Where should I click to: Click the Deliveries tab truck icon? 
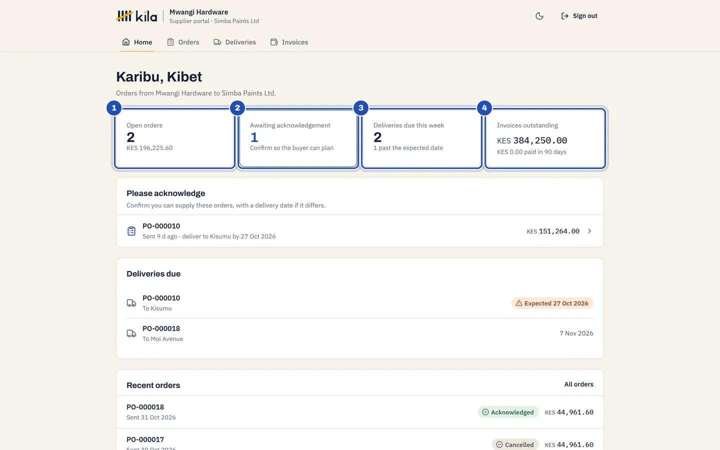pyautogui.click(x=217, y=42)
